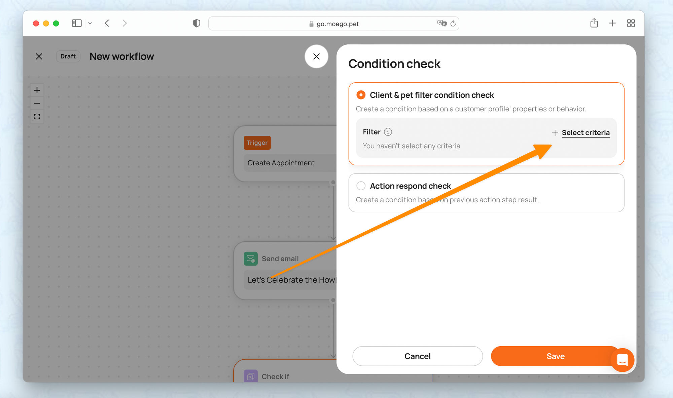Toggle the Safari sidebar button
This screenshot has width=673, height=398.
(x=77, y=23)
